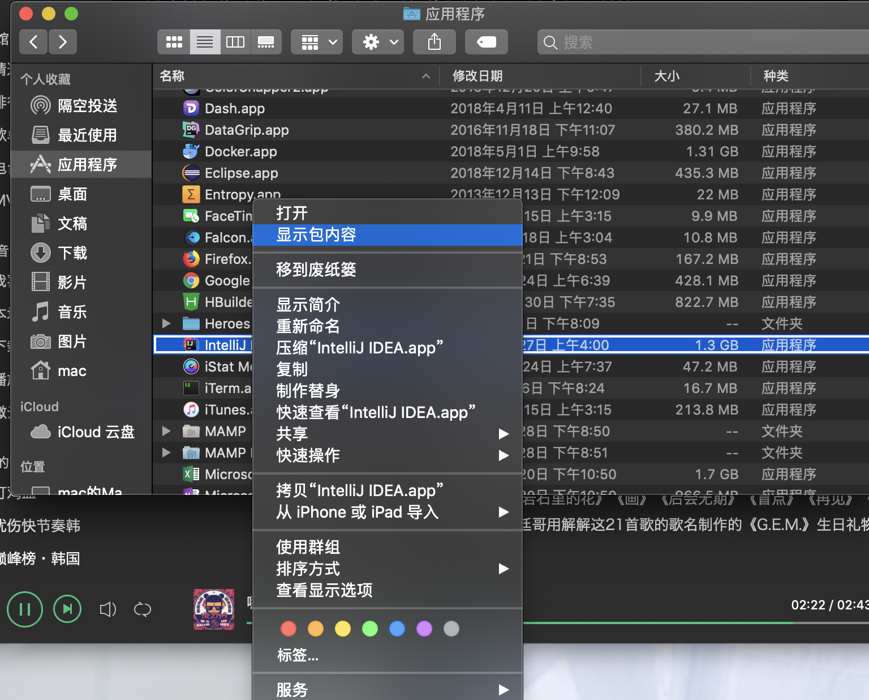Focus the Finder search field
The width and height of the screenshot is (869, 700).
tap(703, 42)
